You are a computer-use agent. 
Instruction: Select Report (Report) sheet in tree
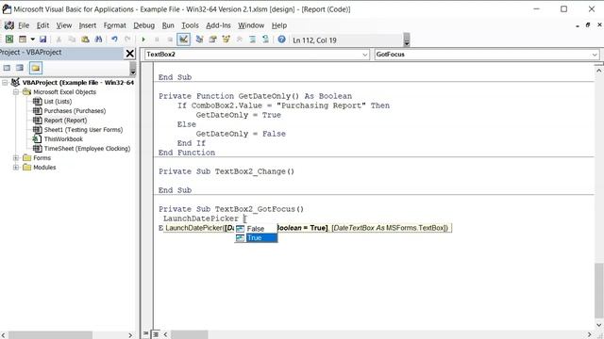click(65, 121)
